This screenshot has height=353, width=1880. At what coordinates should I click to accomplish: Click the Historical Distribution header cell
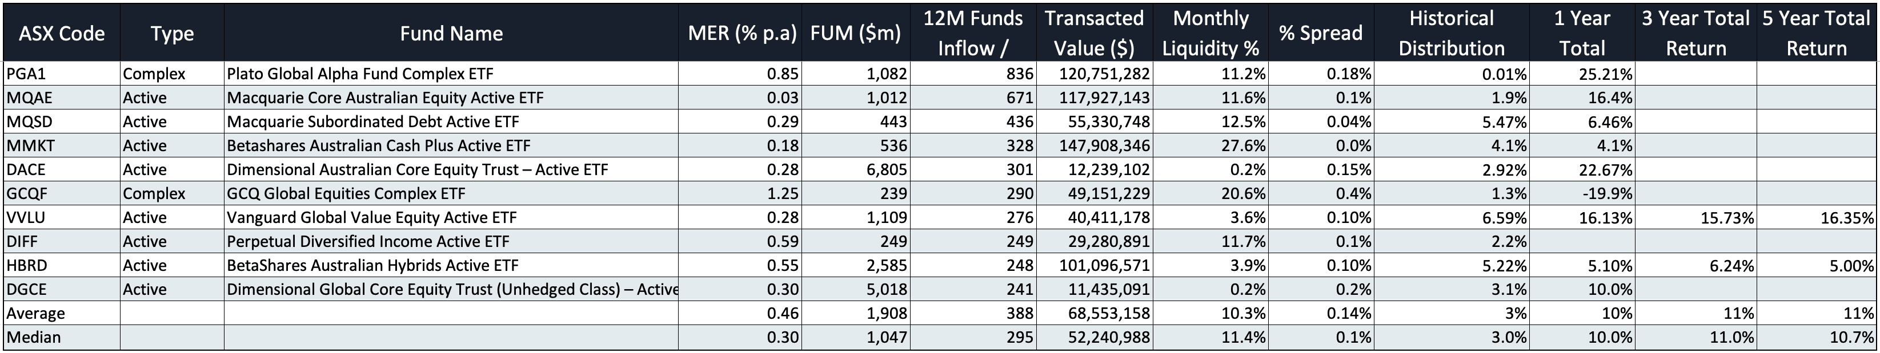(1451, 34)
